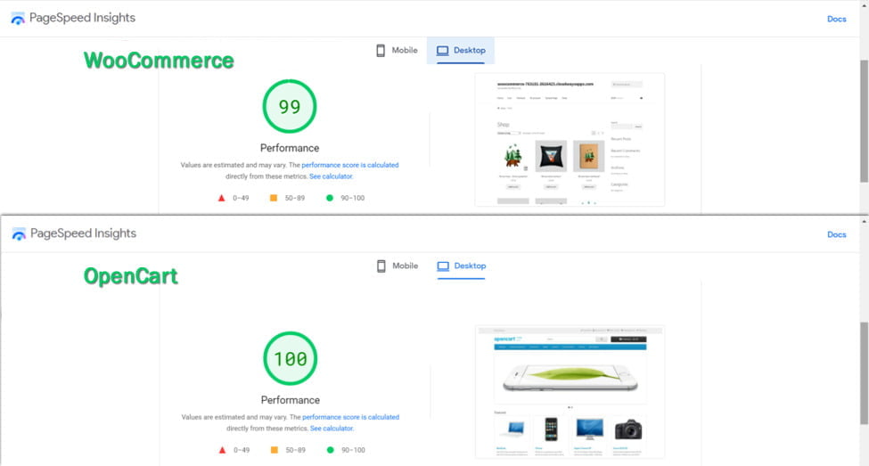
Task: Select the Desktop tab in the WooCommerce report
Action: click(461, 51)
